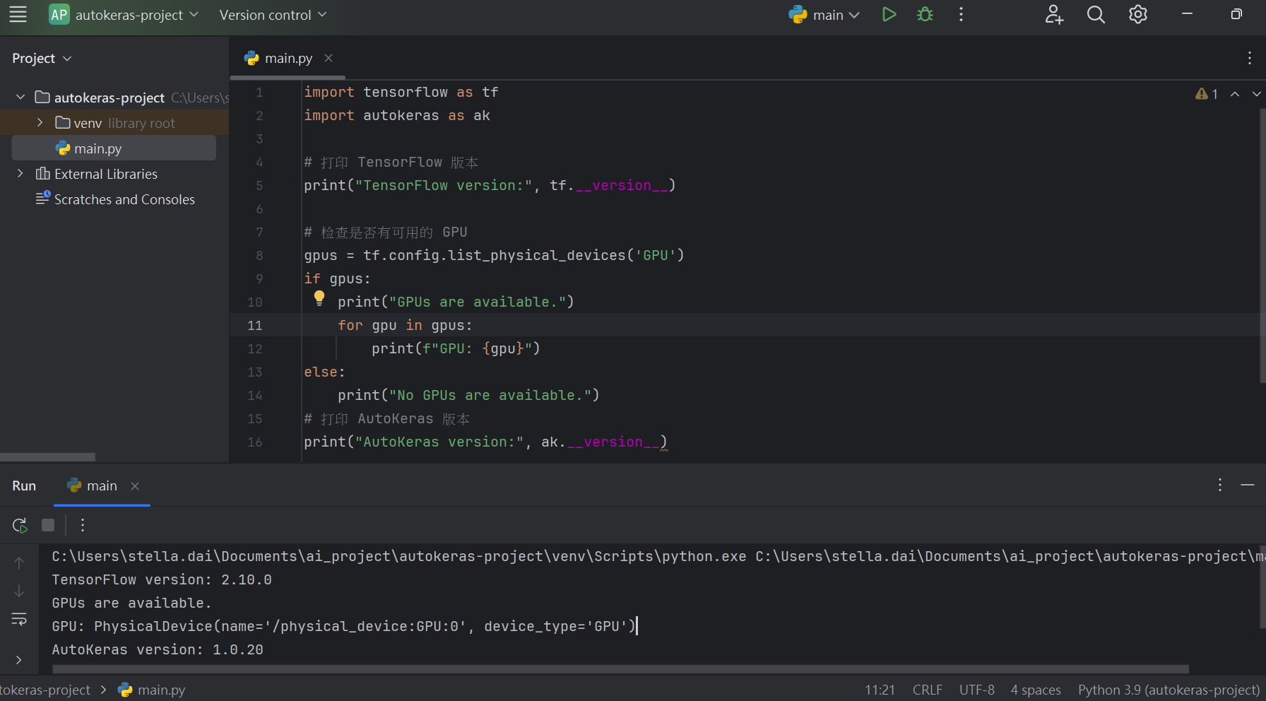The width and height of the screenshot is (1266, 701).
Task: Open more Run toolbar actions
Action: point(83,525)
